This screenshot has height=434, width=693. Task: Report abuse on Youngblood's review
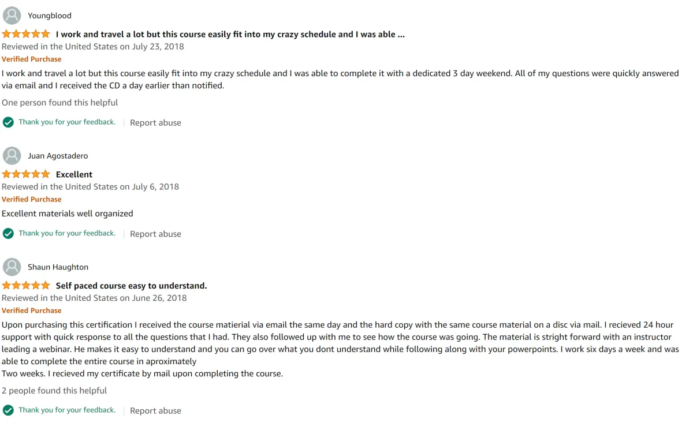pyautogui.click(x=155, y=123)
